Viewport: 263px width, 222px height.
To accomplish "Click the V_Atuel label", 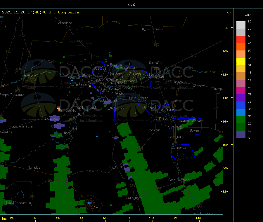I will coord(150,108).
